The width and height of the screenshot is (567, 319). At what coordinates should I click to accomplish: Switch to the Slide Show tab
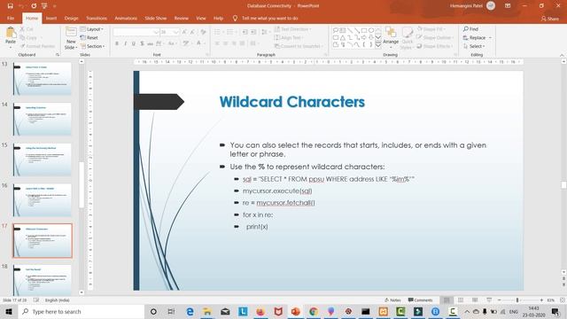point(156,18)
